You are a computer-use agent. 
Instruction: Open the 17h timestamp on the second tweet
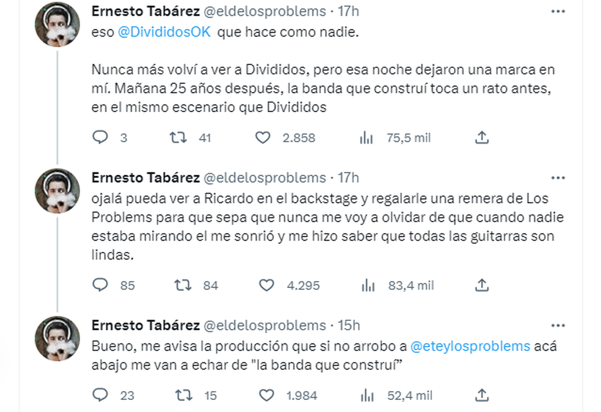coord(349,177)
